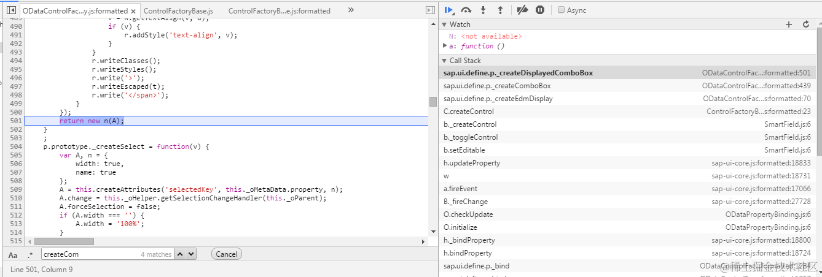The height and width of the screenshot is (277, 822).
Task: Click horizontal scrollbar right arrow
Action: pyautogui.click(x=423, y=242)
